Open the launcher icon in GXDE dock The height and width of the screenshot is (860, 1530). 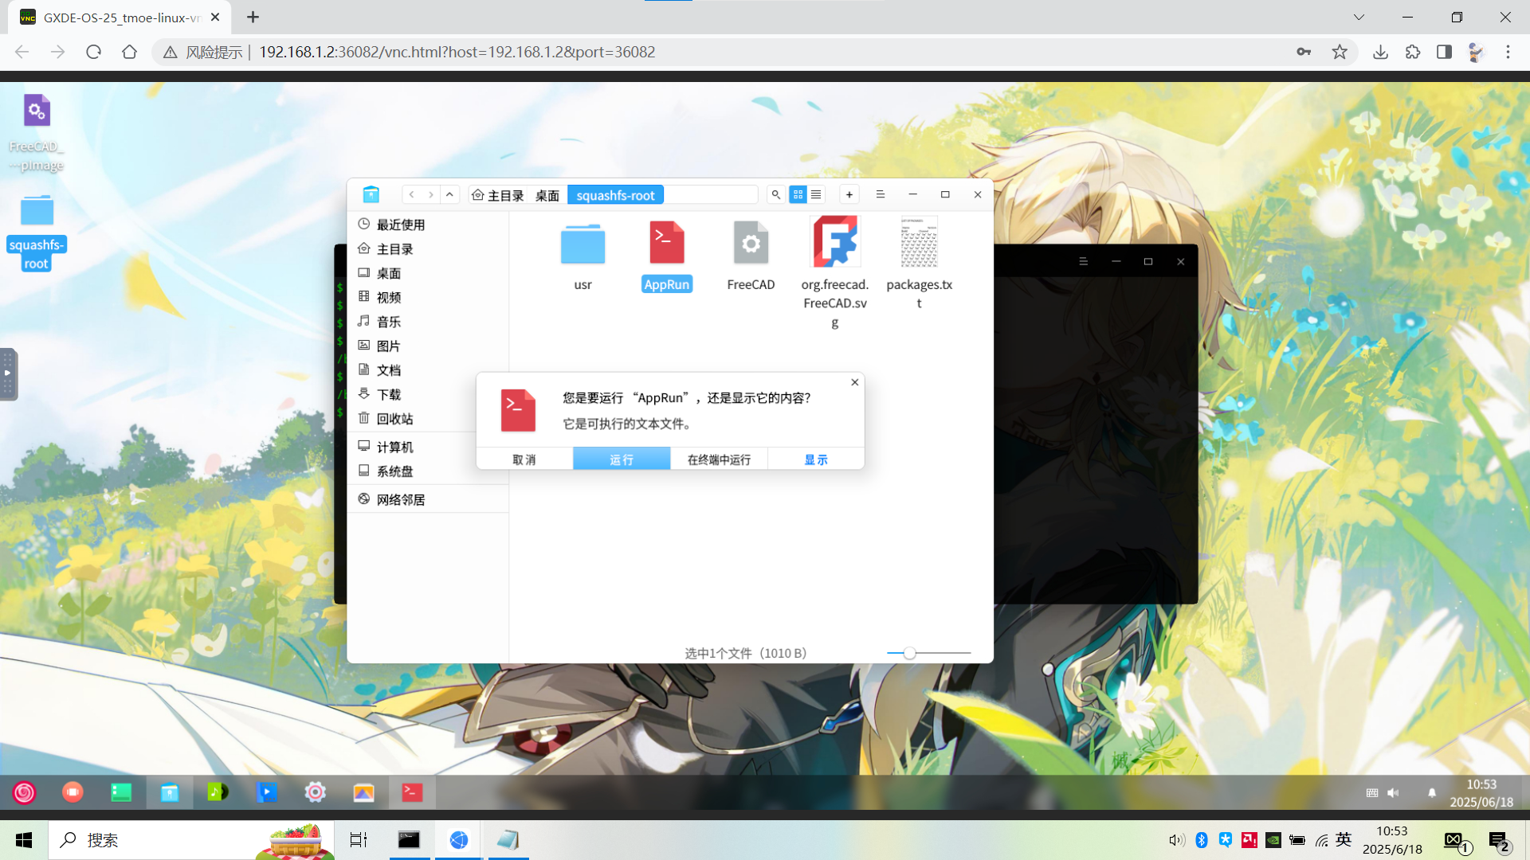point(24,792)
